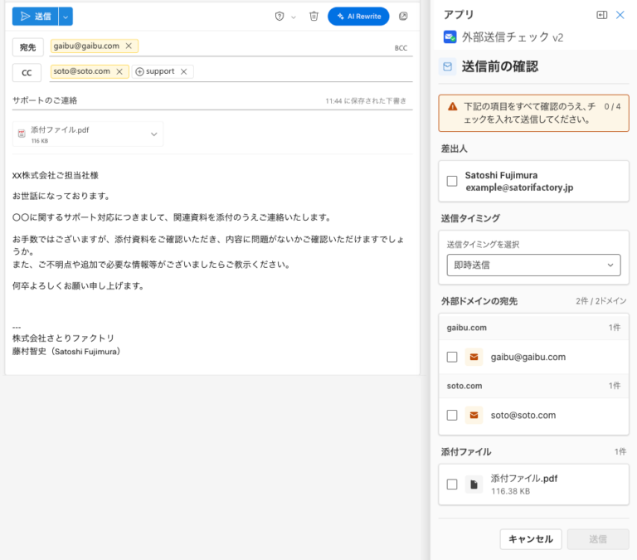
Task: Click the 外部送信チェック v2 app icon
Action: (450, 37)
